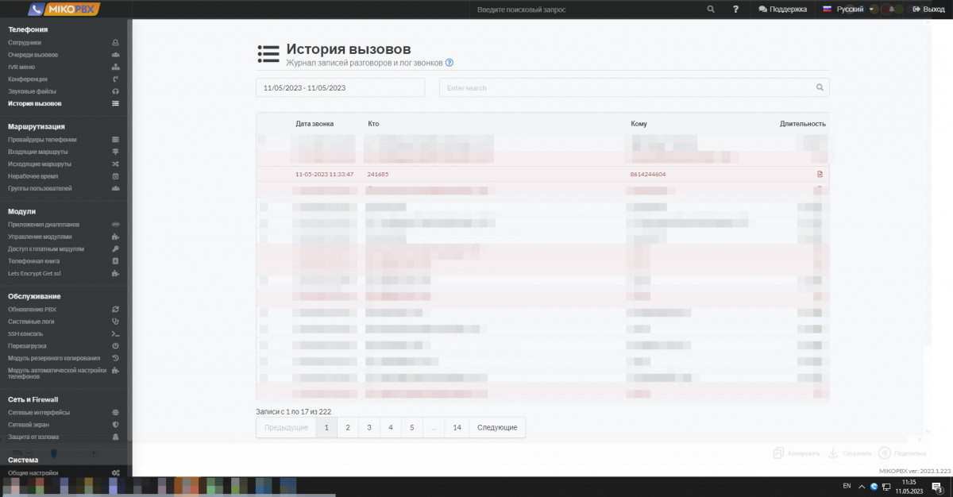Screen dimensions: 953x497
Task: Go to page 4 of records
Action: 390,427
